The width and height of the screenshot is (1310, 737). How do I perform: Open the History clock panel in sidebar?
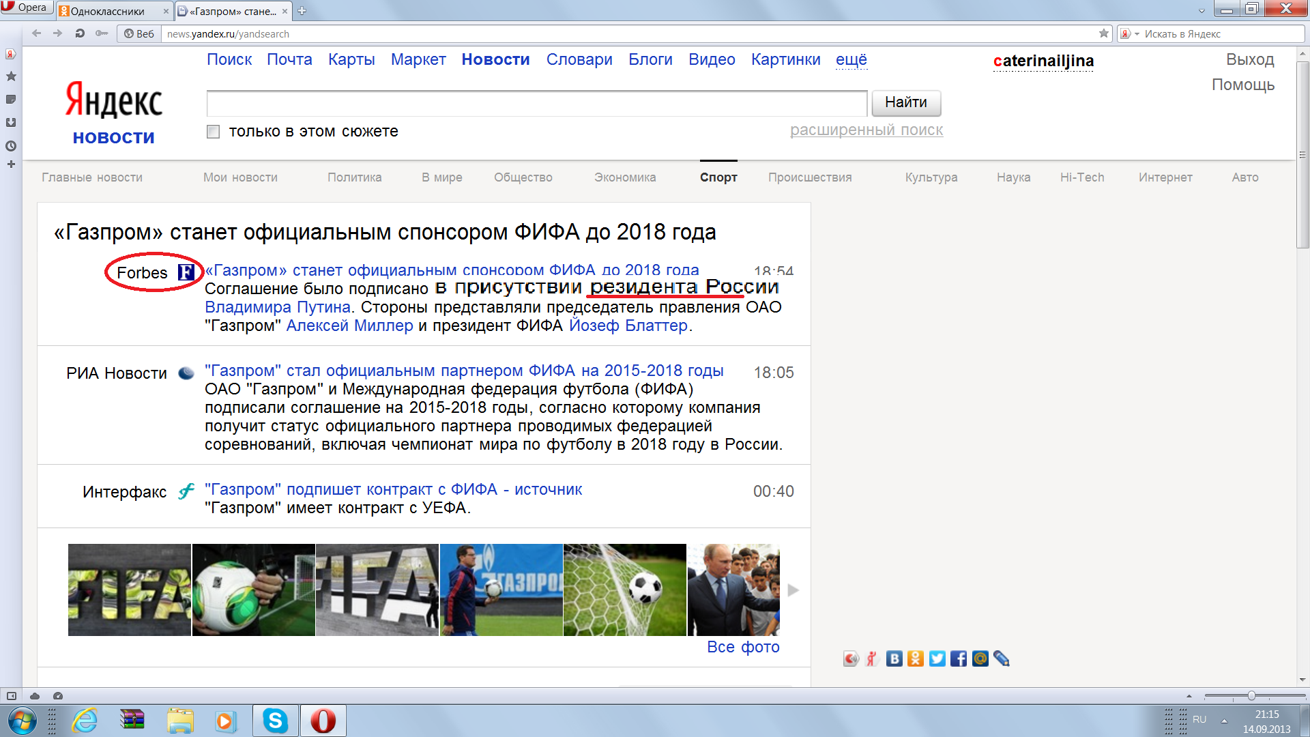11,146
